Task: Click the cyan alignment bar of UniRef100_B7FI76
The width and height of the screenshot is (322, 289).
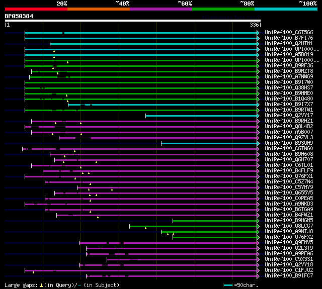Action: (141, 38)
